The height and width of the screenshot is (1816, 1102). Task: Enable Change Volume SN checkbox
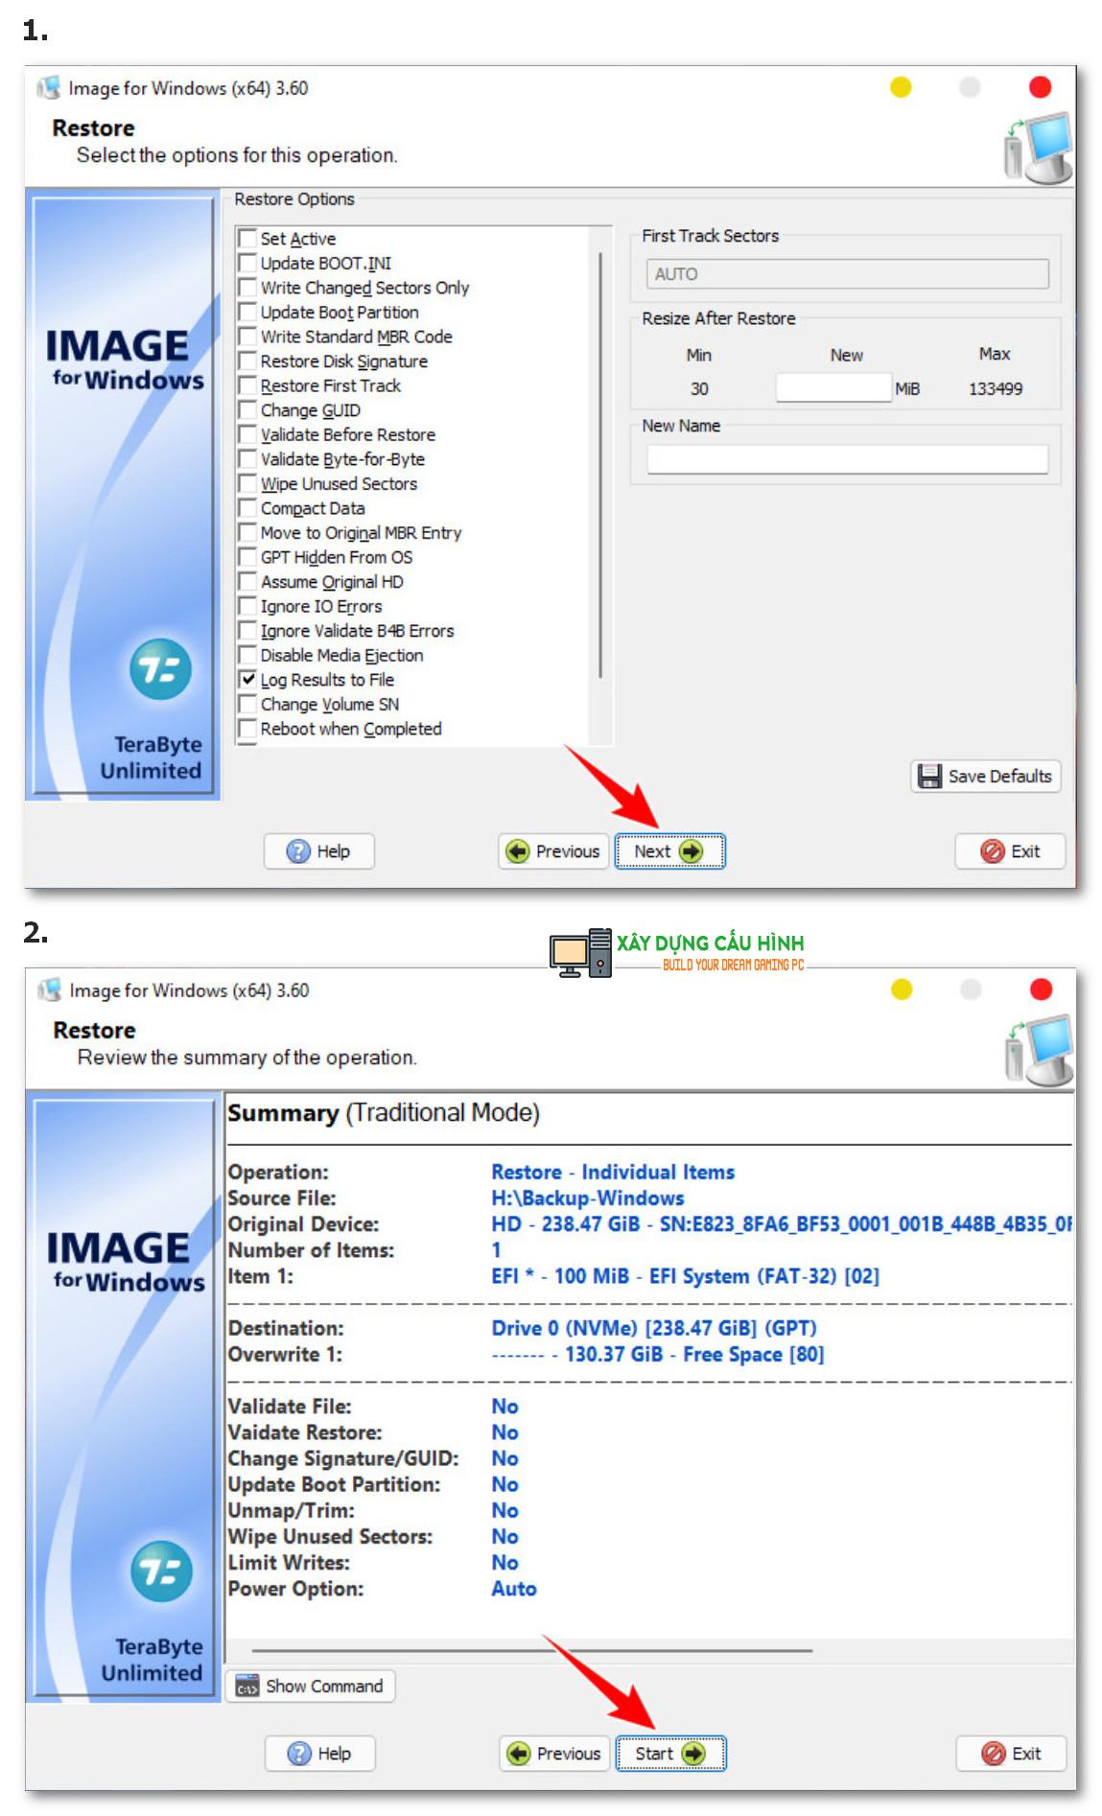coord(247,704)
